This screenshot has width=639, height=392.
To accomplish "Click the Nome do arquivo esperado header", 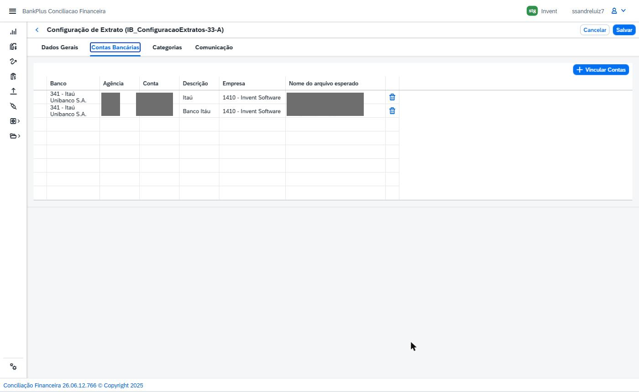I will 335,84.
